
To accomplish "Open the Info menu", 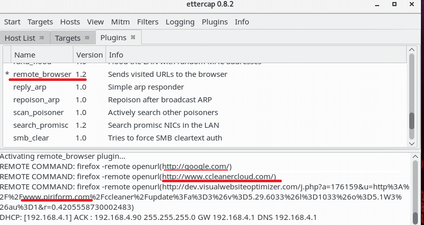I will pos(242,22).
